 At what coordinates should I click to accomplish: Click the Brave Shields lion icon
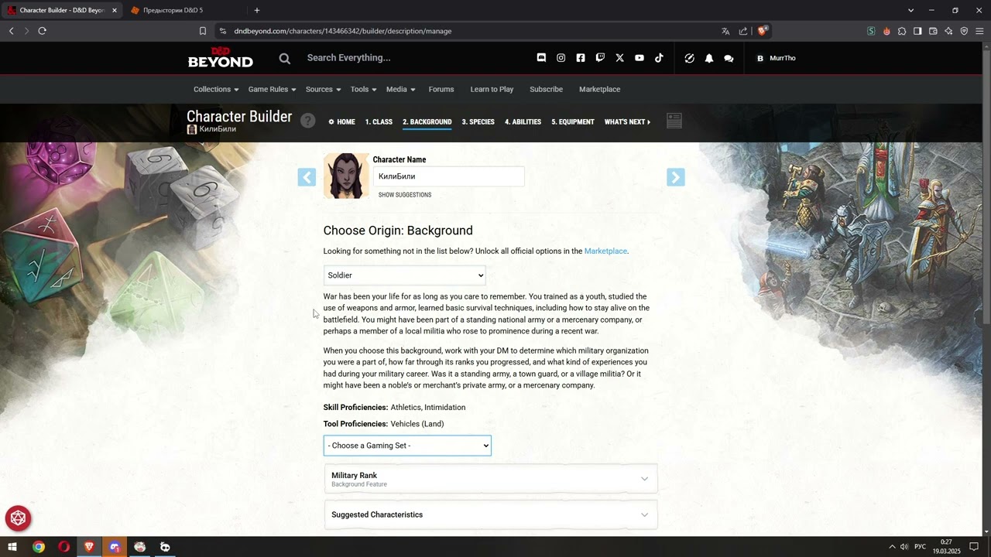click(763, 31)
